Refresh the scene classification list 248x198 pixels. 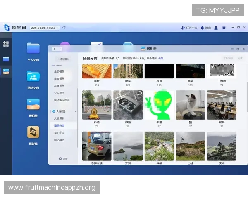click(117, 58)
